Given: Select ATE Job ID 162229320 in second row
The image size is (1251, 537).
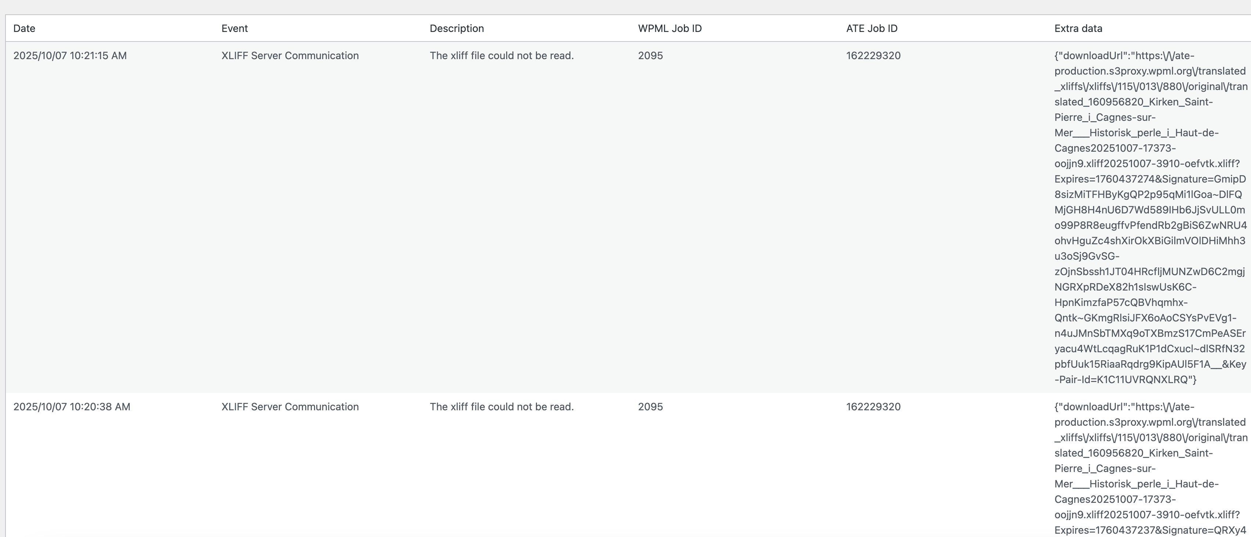Looking at the screenshot, I should 873,406.
